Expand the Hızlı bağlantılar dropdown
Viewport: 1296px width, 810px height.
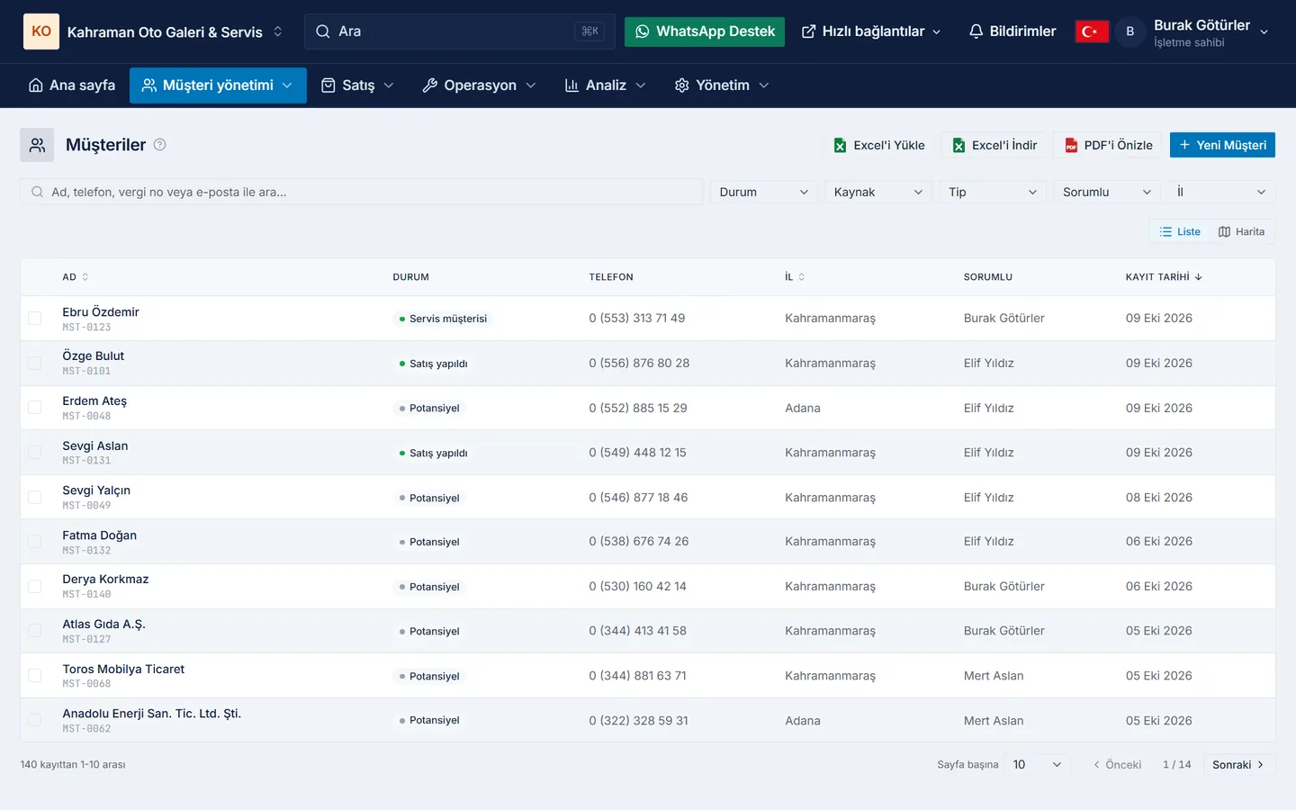tap(871, 31)
